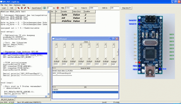Click the code pane horizontal scroll-left arrow
The image size is (181, 104).
[2, 96]
